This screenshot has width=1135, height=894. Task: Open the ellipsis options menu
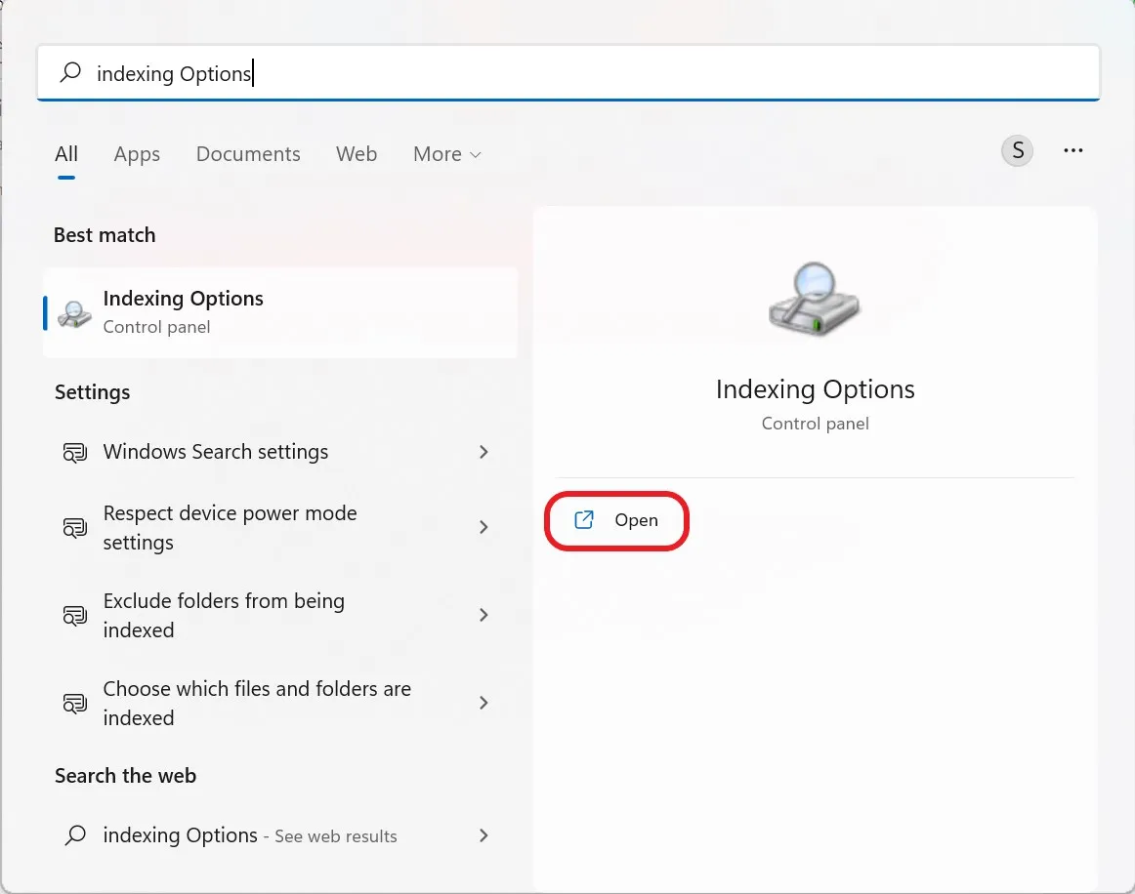tap(1073, 150)
